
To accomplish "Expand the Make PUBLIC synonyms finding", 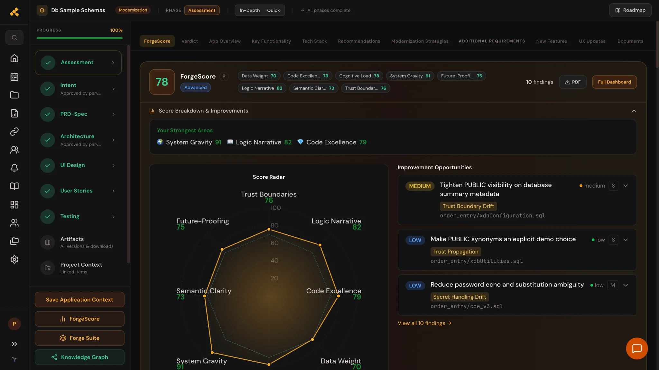I will (626, 240).
